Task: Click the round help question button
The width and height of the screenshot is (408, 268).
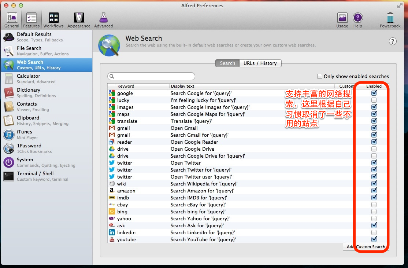Action: [x=393, y=41]
